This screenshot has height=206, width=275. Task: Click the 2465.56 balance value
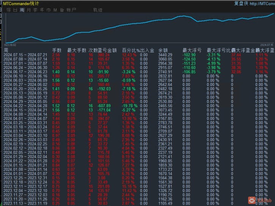(x=165, y=106)
